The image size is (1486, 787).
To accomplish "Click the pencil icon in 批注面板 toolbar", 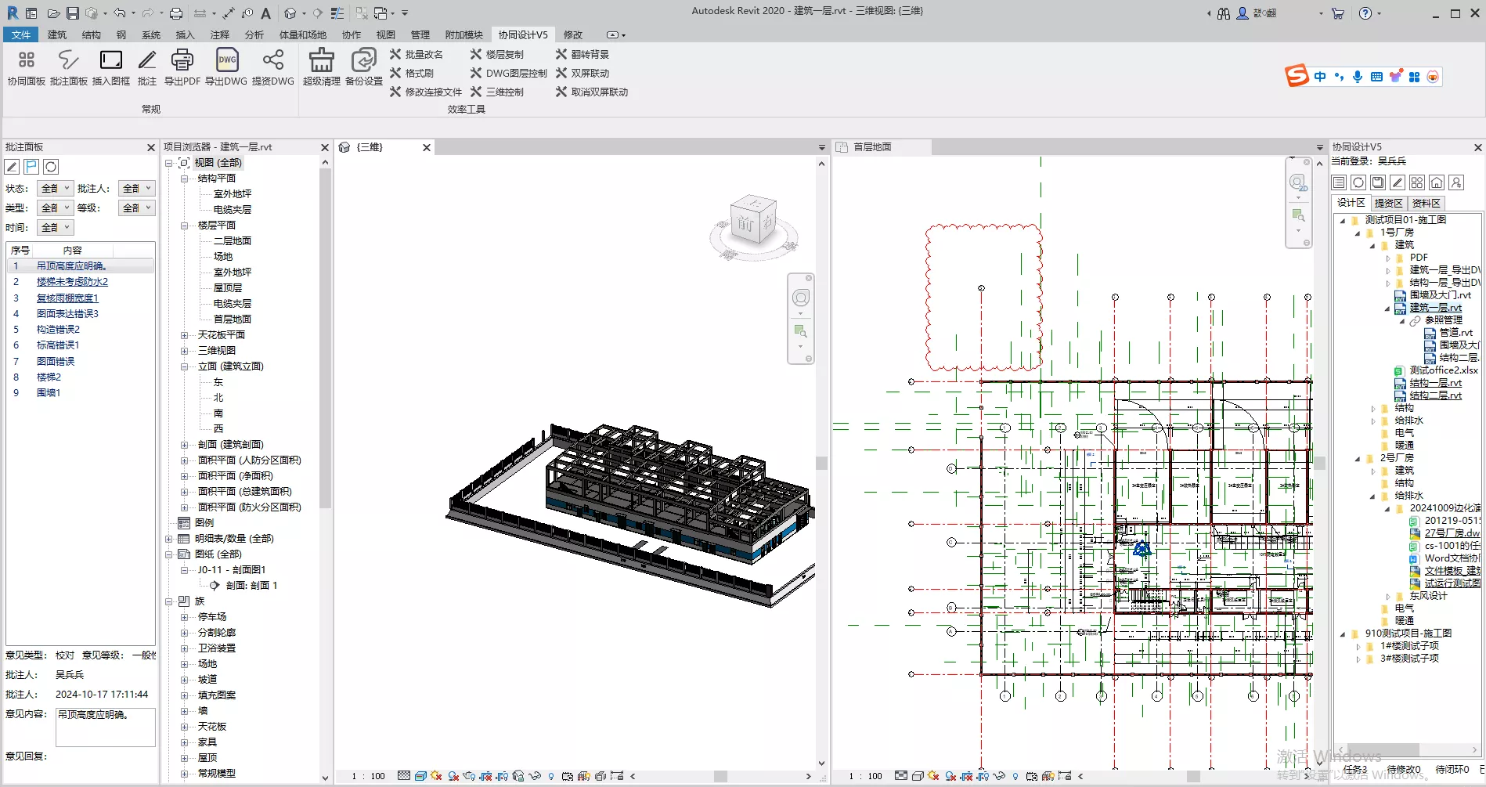I will click(x=12, y=167).
